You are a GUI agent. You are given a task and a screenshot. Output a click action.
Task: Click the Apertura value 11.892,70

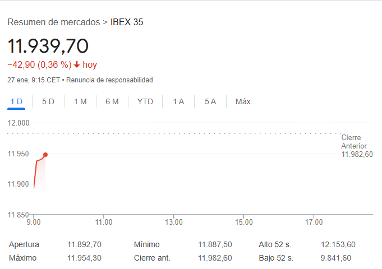click(x=84, y=244)
